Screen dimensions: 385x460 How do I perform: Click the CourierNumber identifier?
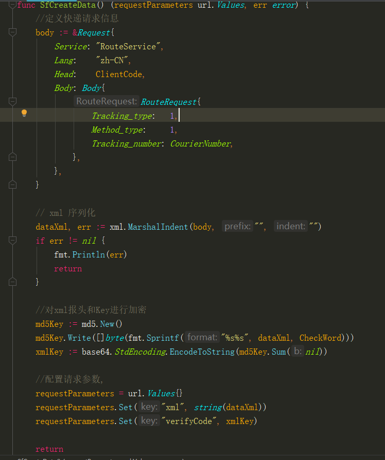click(200, 144)
